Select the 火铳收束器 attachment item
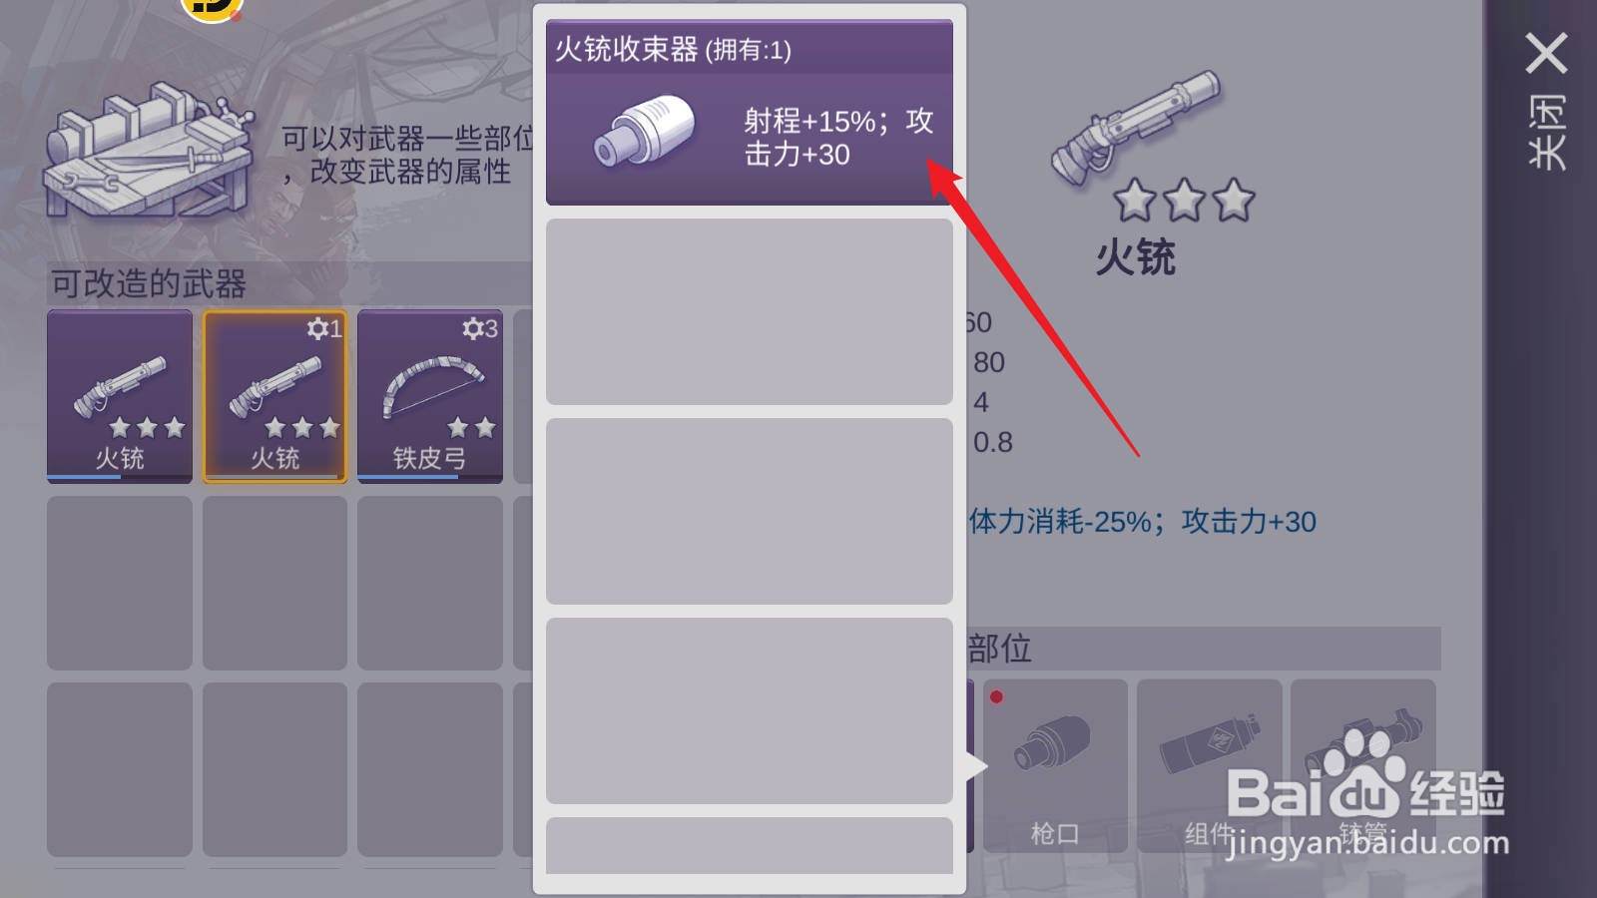Image resolution: width=1597 pixels, height=898 pixels. tap(750, 113)
